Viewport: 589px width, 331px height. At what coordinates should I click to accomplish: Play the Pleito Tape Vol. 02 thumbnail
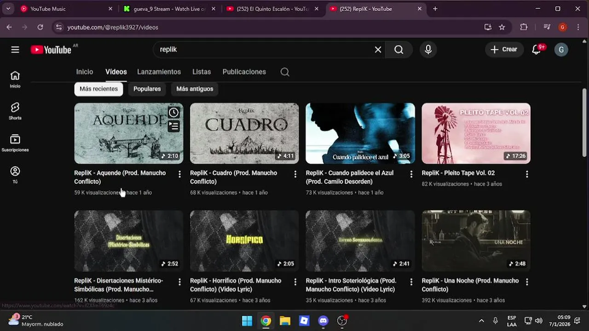(476, 133)
